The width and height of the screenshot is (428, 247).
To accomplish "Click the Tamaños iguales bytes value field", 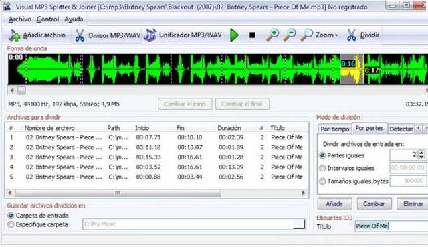I will [408, 181].
